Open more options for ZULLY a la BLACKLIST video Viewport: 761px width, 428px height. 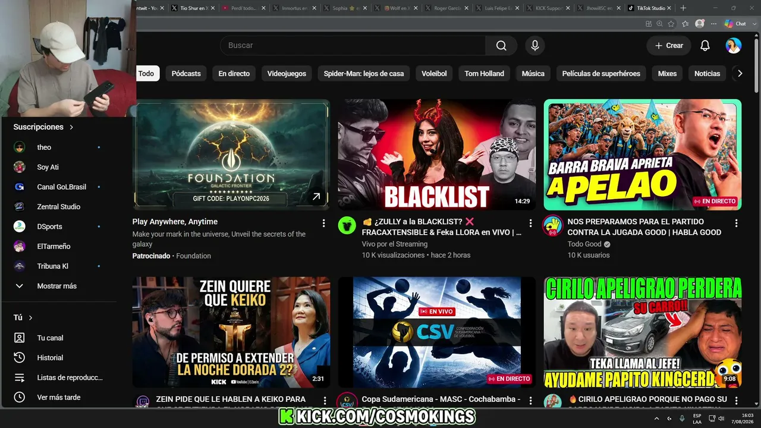530,223
